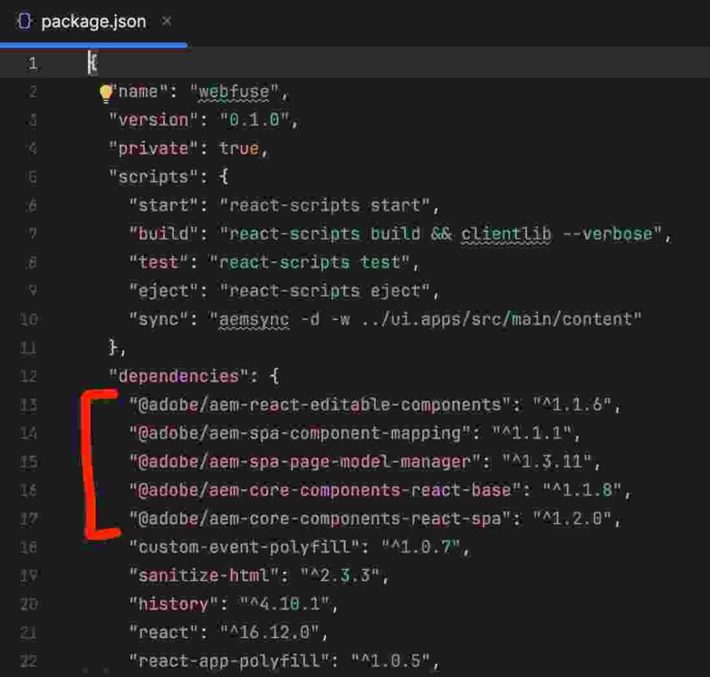Click the "react" dependency key

tap(164, 633)
